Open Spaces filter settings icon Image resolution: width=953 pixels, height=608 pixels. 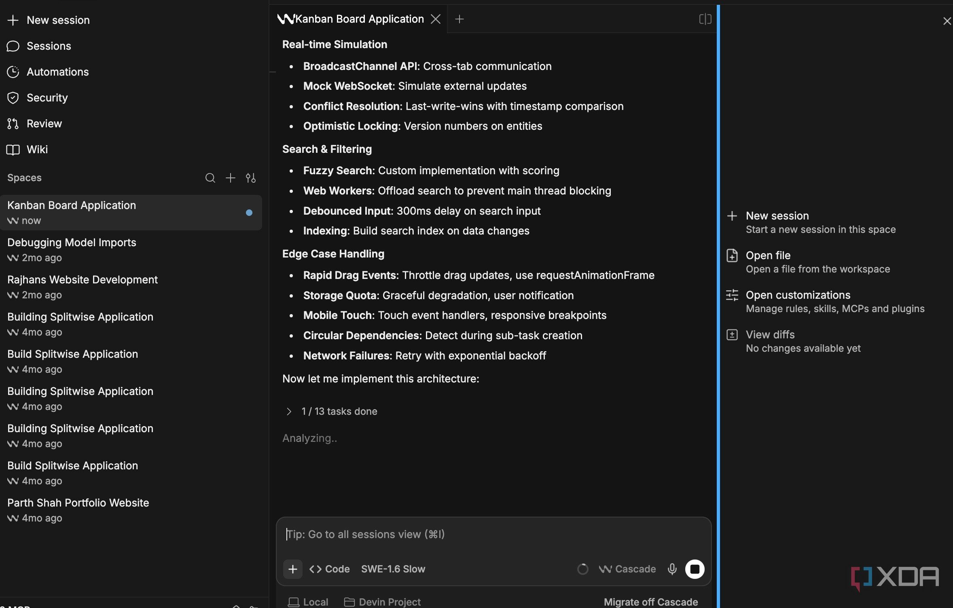pyautogui.click(x=251, y=178)
